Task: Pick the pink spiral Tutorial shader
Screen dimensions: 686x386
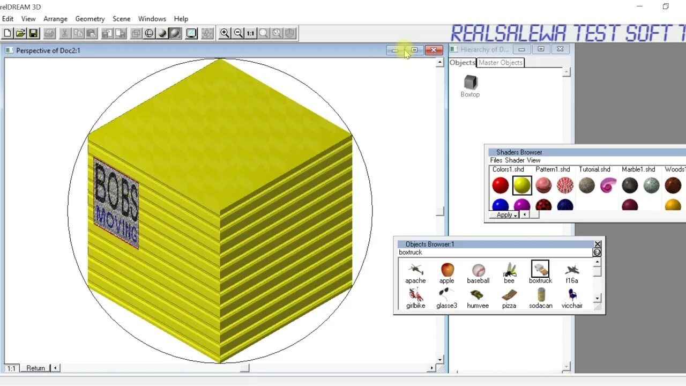Action: point(608,185)
